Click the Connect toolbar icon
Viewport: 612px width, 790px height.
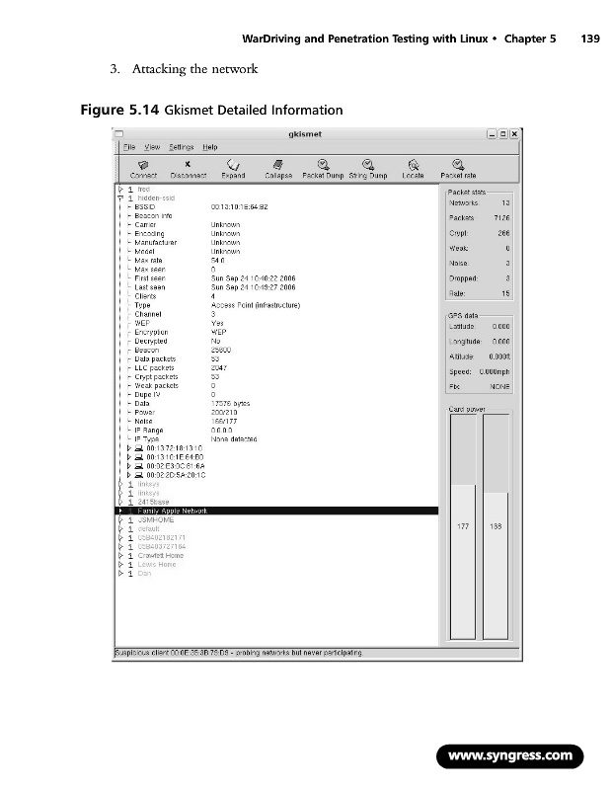point(143,169)
